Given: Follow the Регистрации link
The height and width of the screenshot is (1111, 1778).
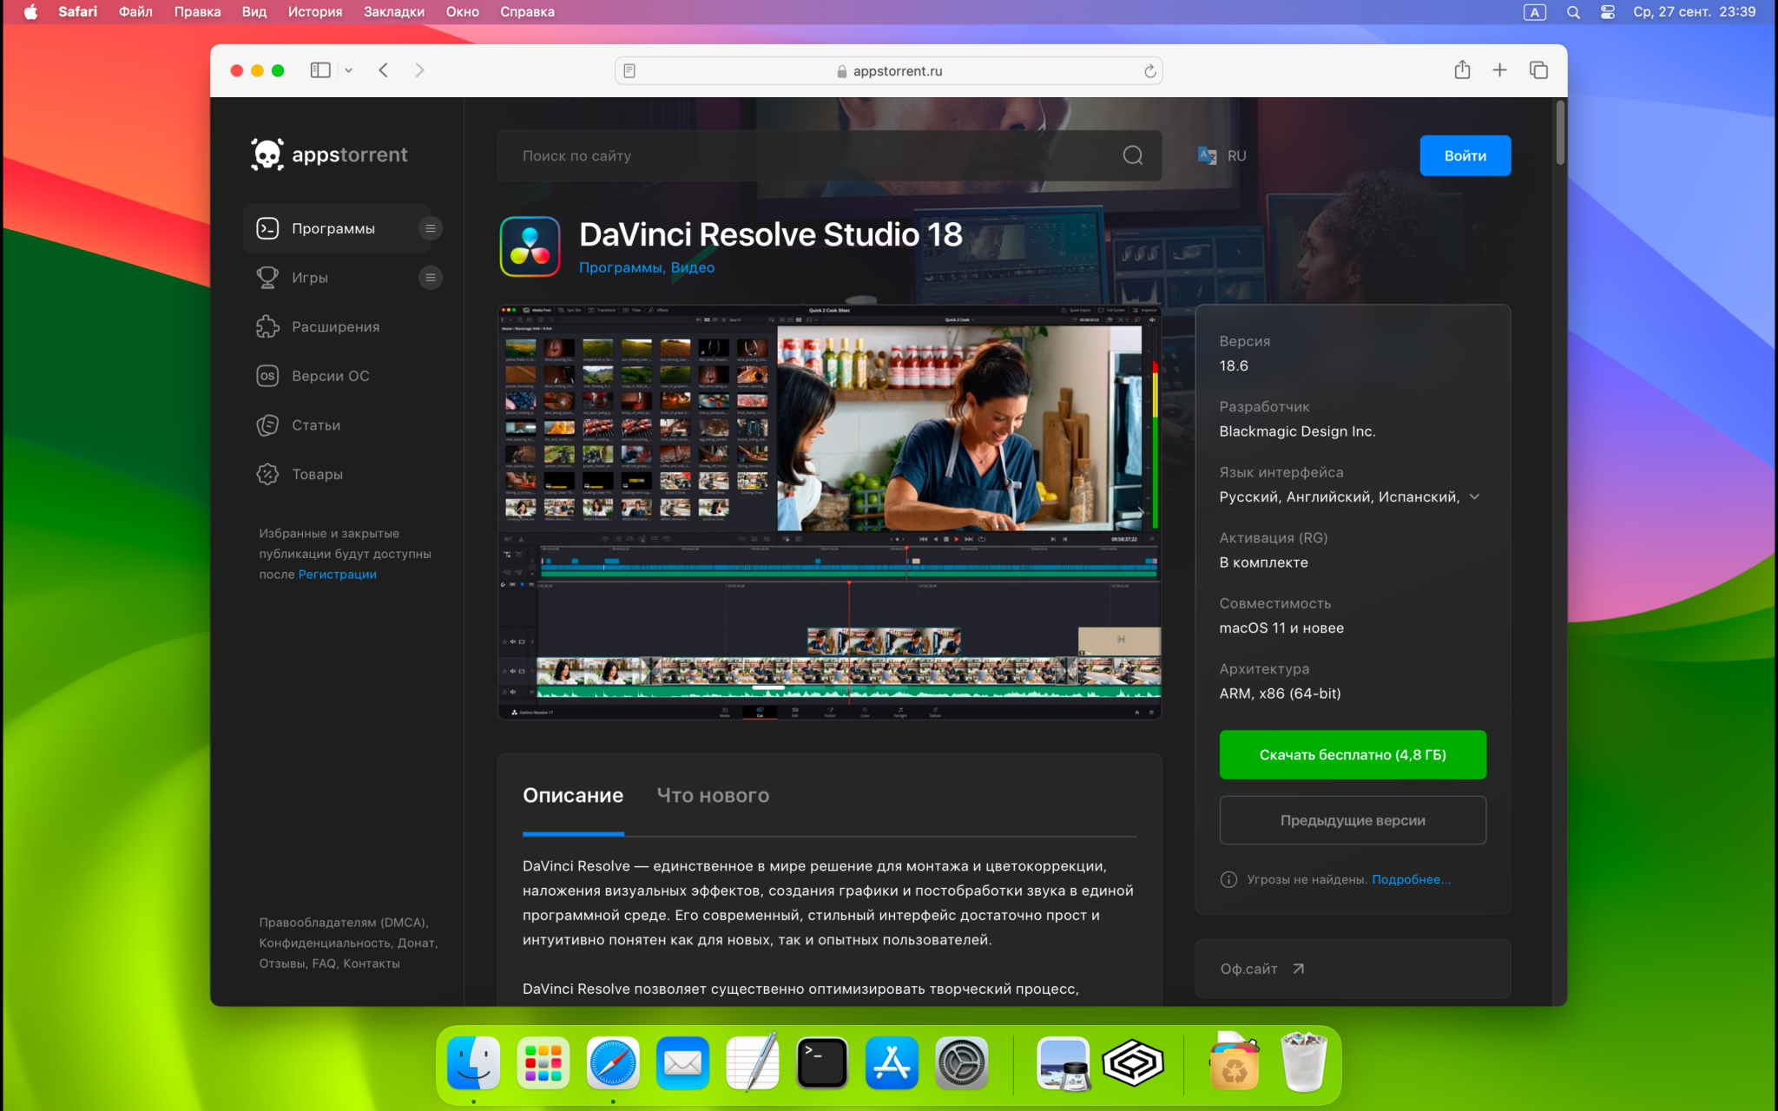Looking at the screenshot, I should pos(337,575).
